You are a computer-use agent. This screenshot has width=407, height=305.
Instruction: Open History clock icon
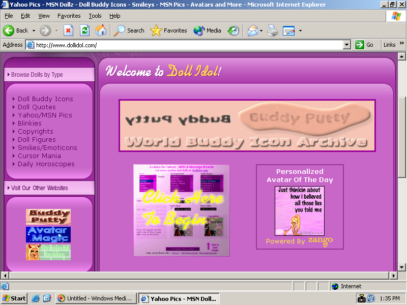pyautogui.click(x=234, y=30)
